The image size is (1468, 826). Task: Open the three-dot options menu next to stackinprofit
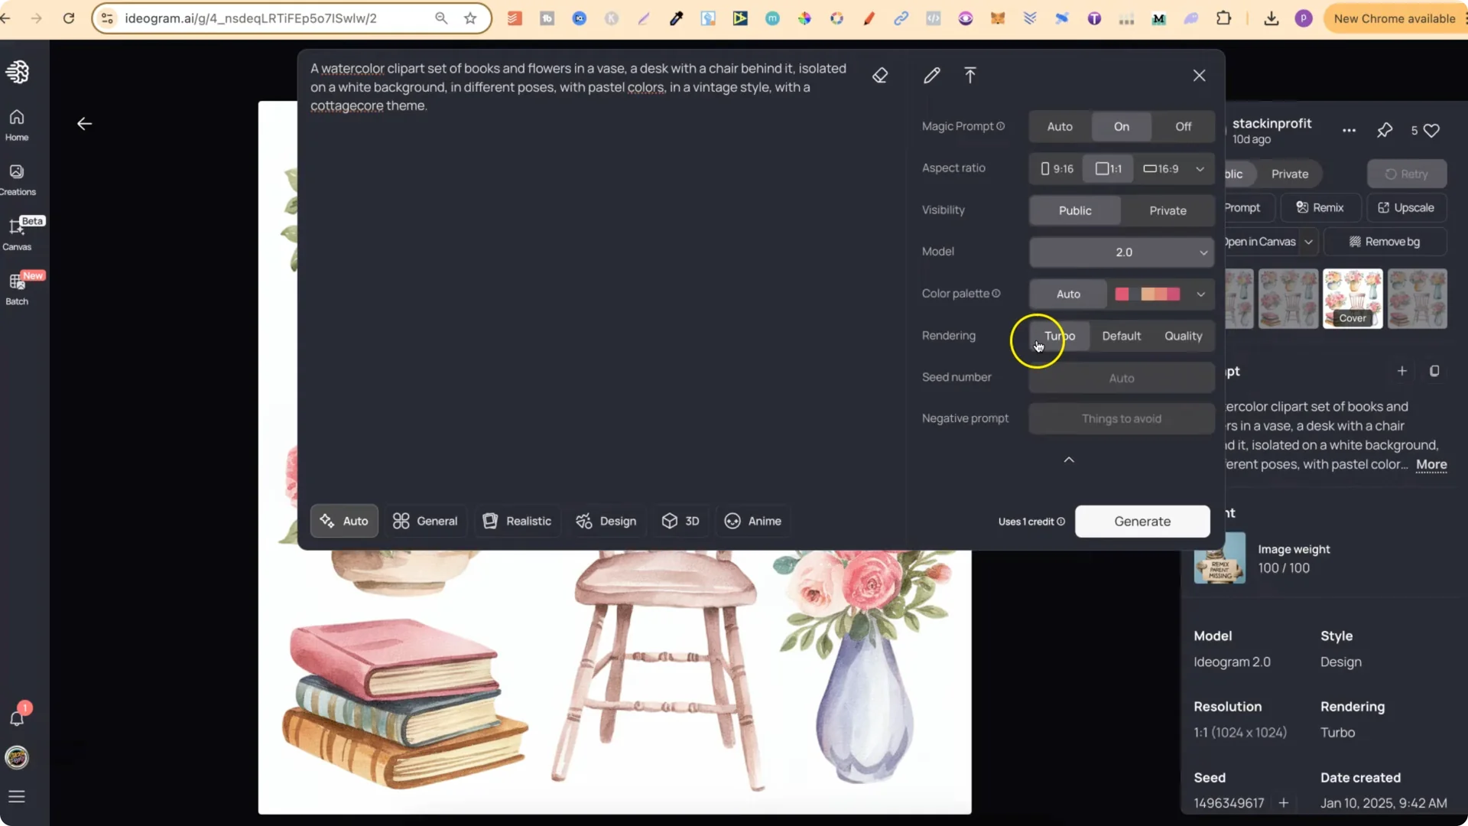(x=1349, y=131)
